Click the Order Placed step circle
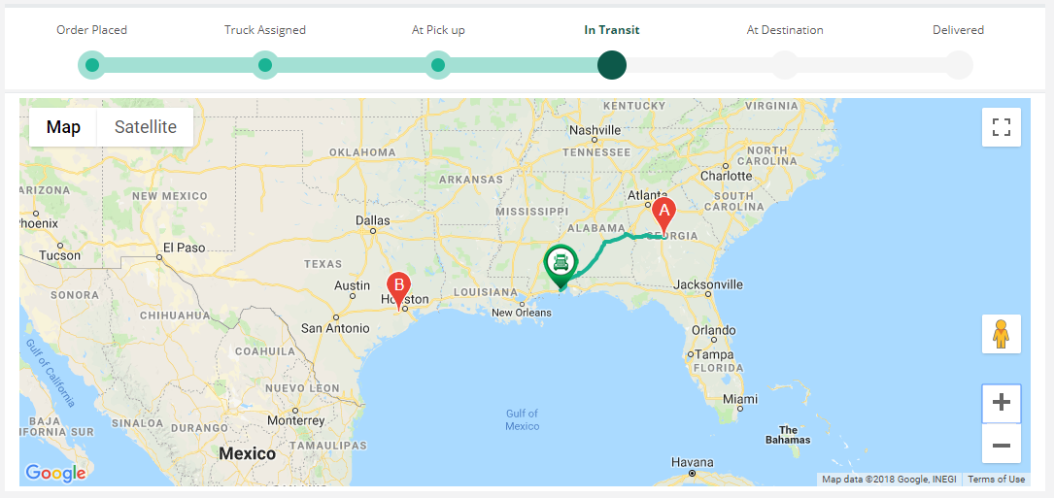The image size is (1054, 498). 92,65
